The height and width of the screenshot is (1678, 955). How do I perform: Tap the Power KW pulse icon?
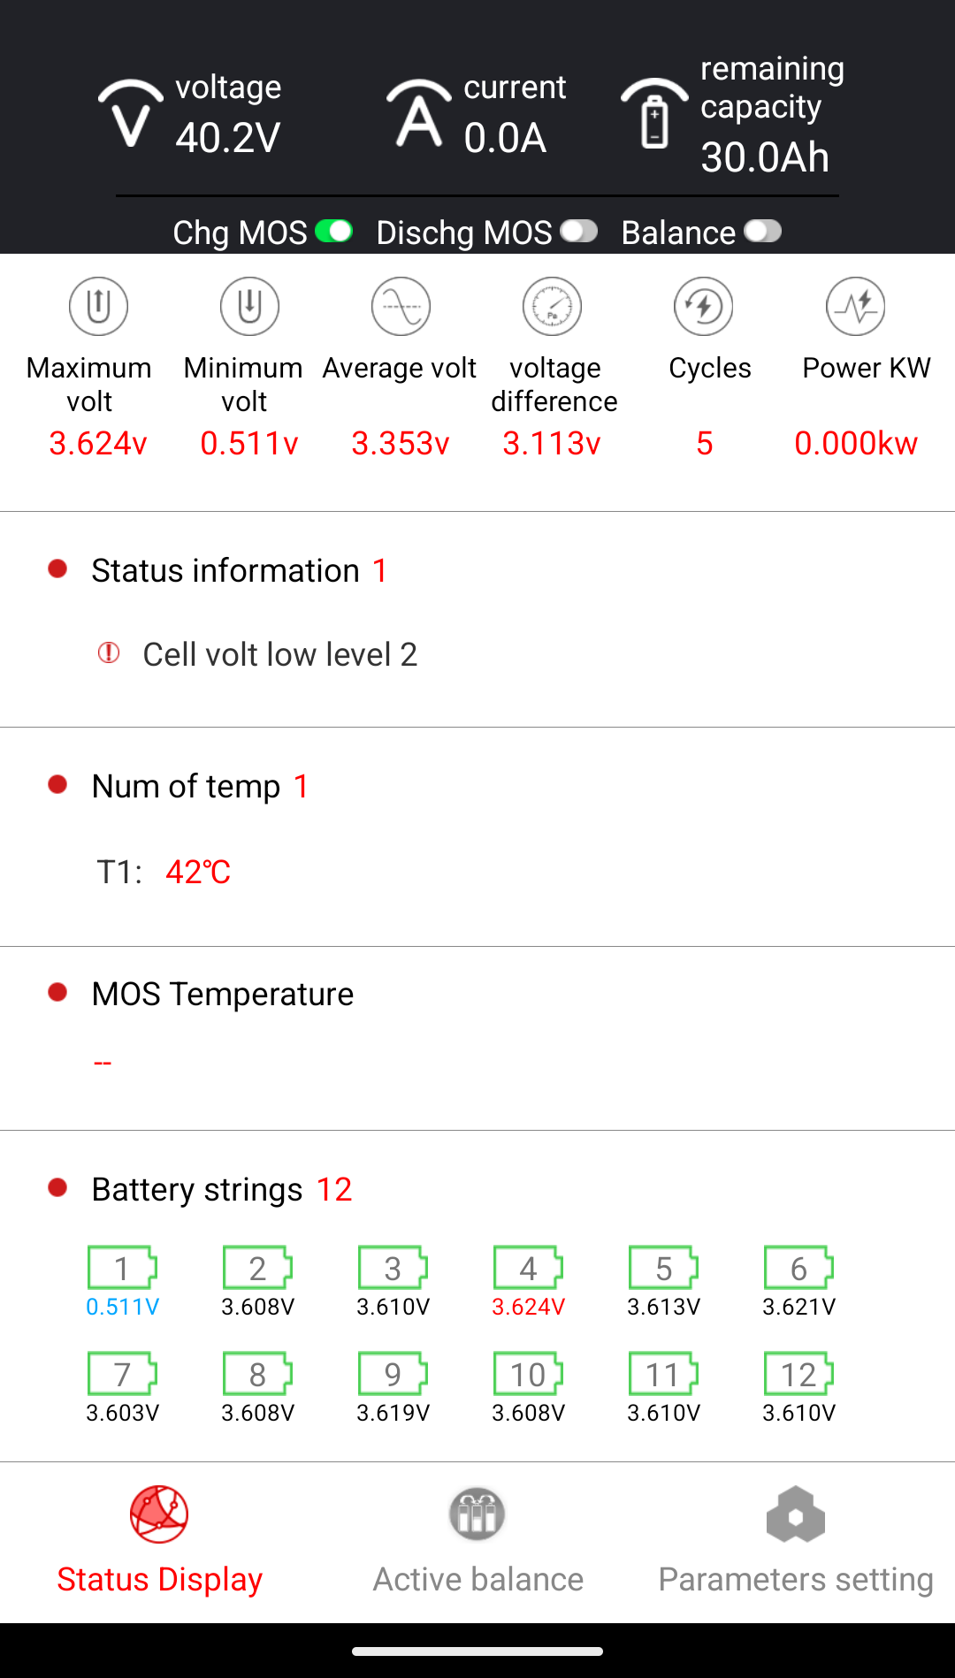pyautogui.click(x=855, y=307)
